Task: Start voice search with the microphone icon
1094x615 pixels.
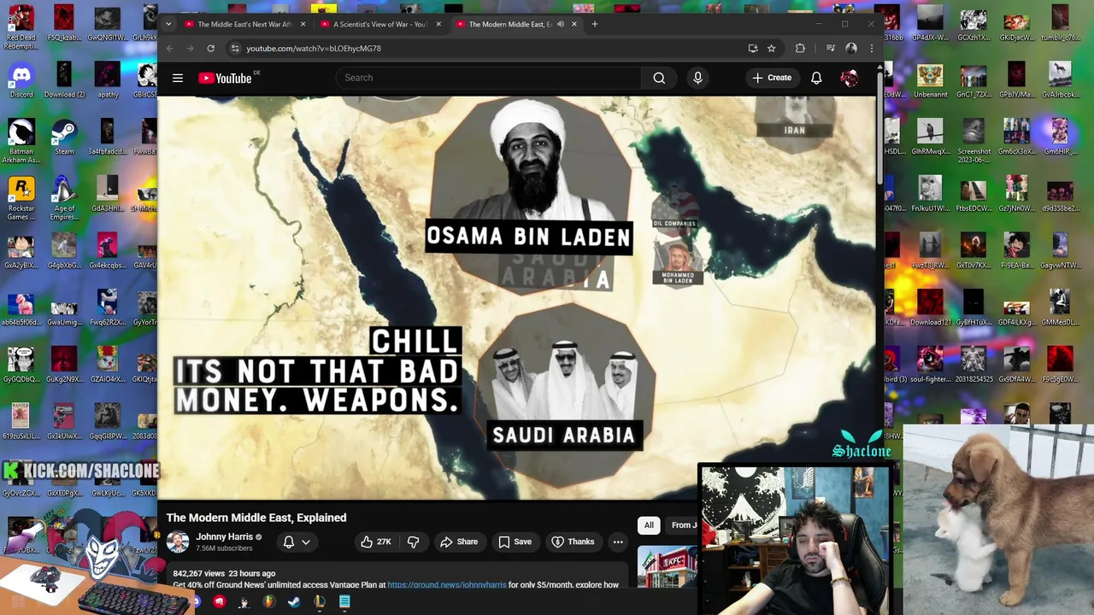Action: click(697, 78)
